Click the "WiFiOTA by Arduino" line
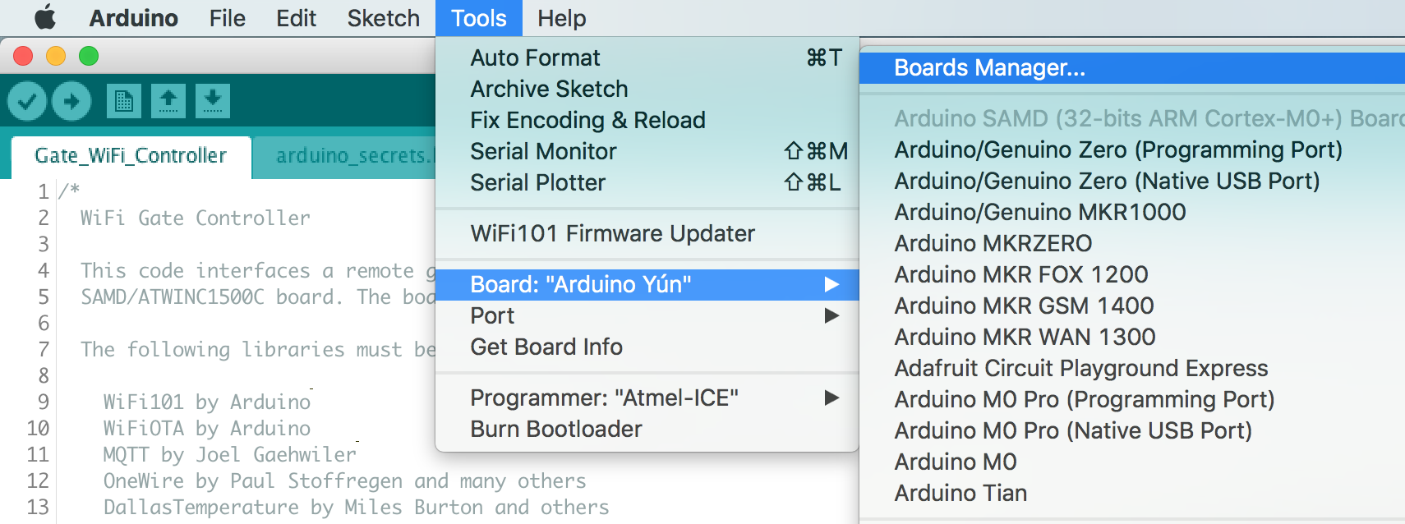 [207, 428]
